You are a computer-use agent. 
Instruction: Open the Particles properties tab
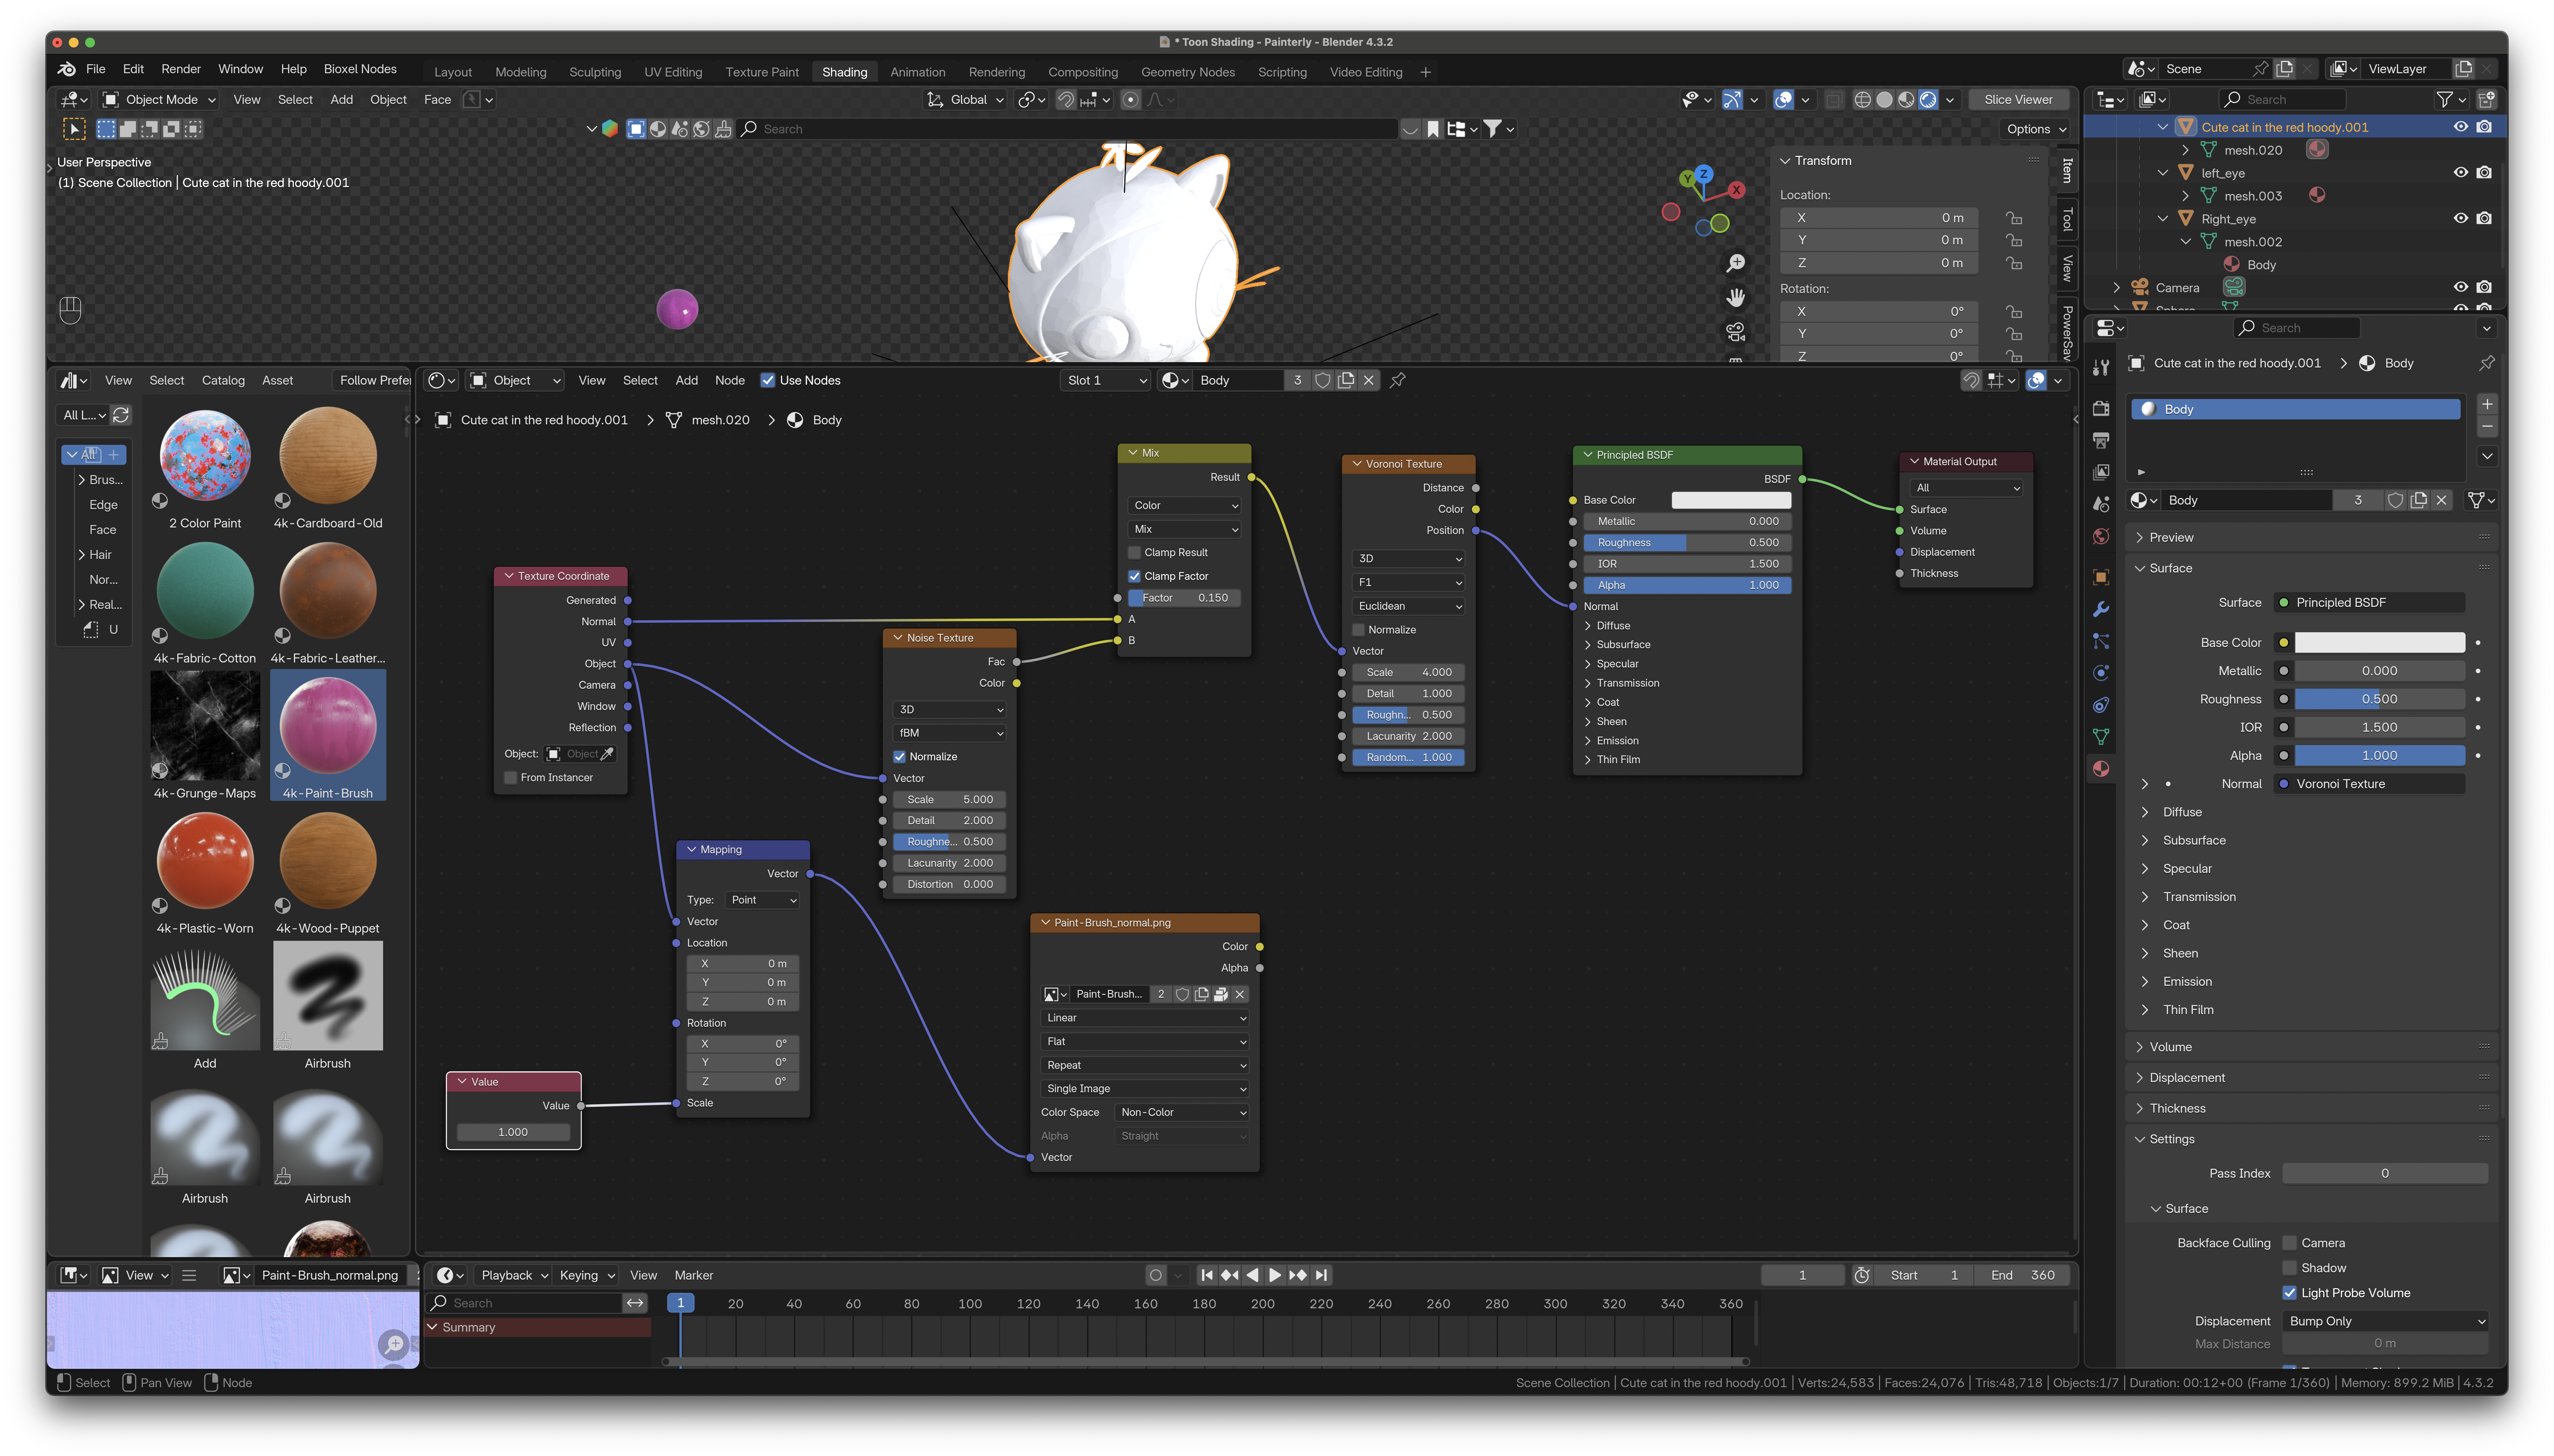tap(2101, 641)
